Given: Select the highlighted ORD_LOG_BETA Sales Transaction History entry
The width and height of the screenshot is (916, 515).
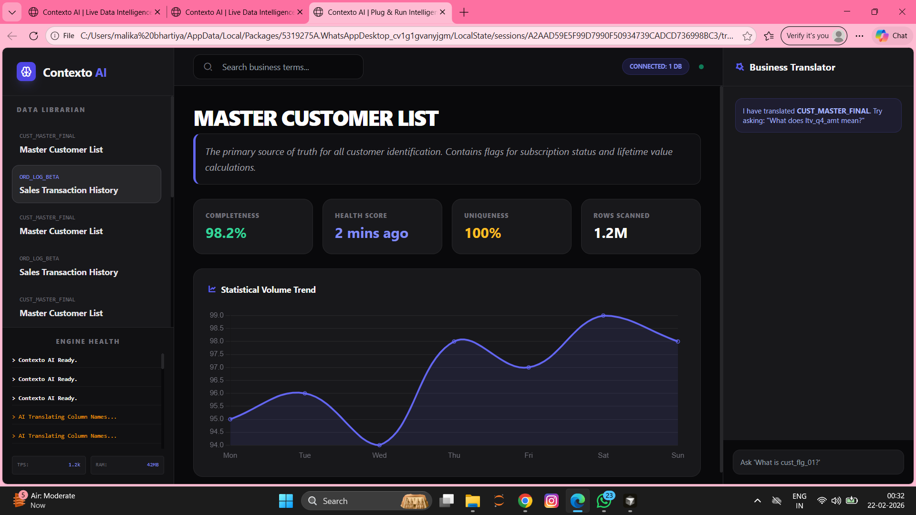Looking at the screenshot, I should tap(86, 184).
